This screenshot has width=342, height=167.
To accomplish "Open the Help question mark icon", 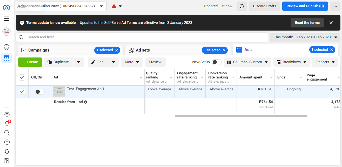I will tap(7, 142).
